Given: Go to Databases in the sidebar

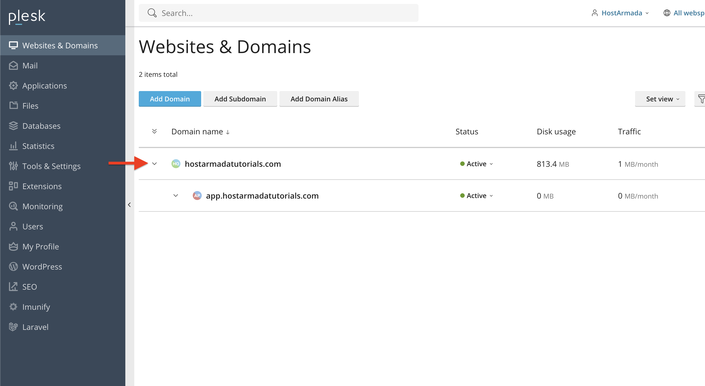Looking at the screenshot, I should pos(63,126).
